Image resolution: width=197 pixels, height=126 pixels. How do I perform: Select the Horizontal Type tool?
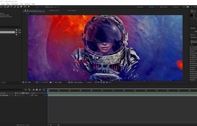pos(11,7)
